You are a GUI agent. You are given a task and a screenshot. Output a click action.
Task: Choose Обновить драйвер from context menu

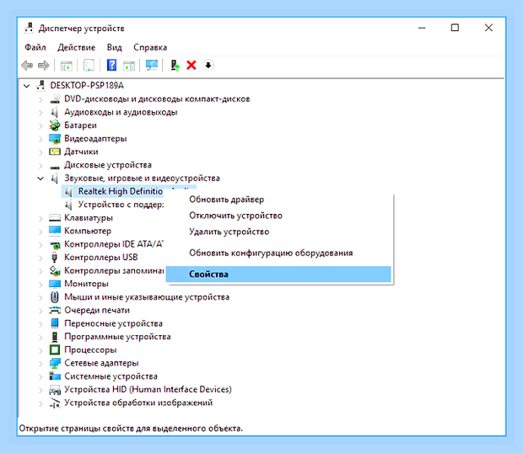tap(226, 200)
